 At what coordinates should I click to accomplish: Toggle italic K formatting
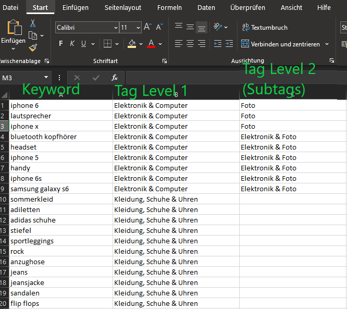point(72,44)
